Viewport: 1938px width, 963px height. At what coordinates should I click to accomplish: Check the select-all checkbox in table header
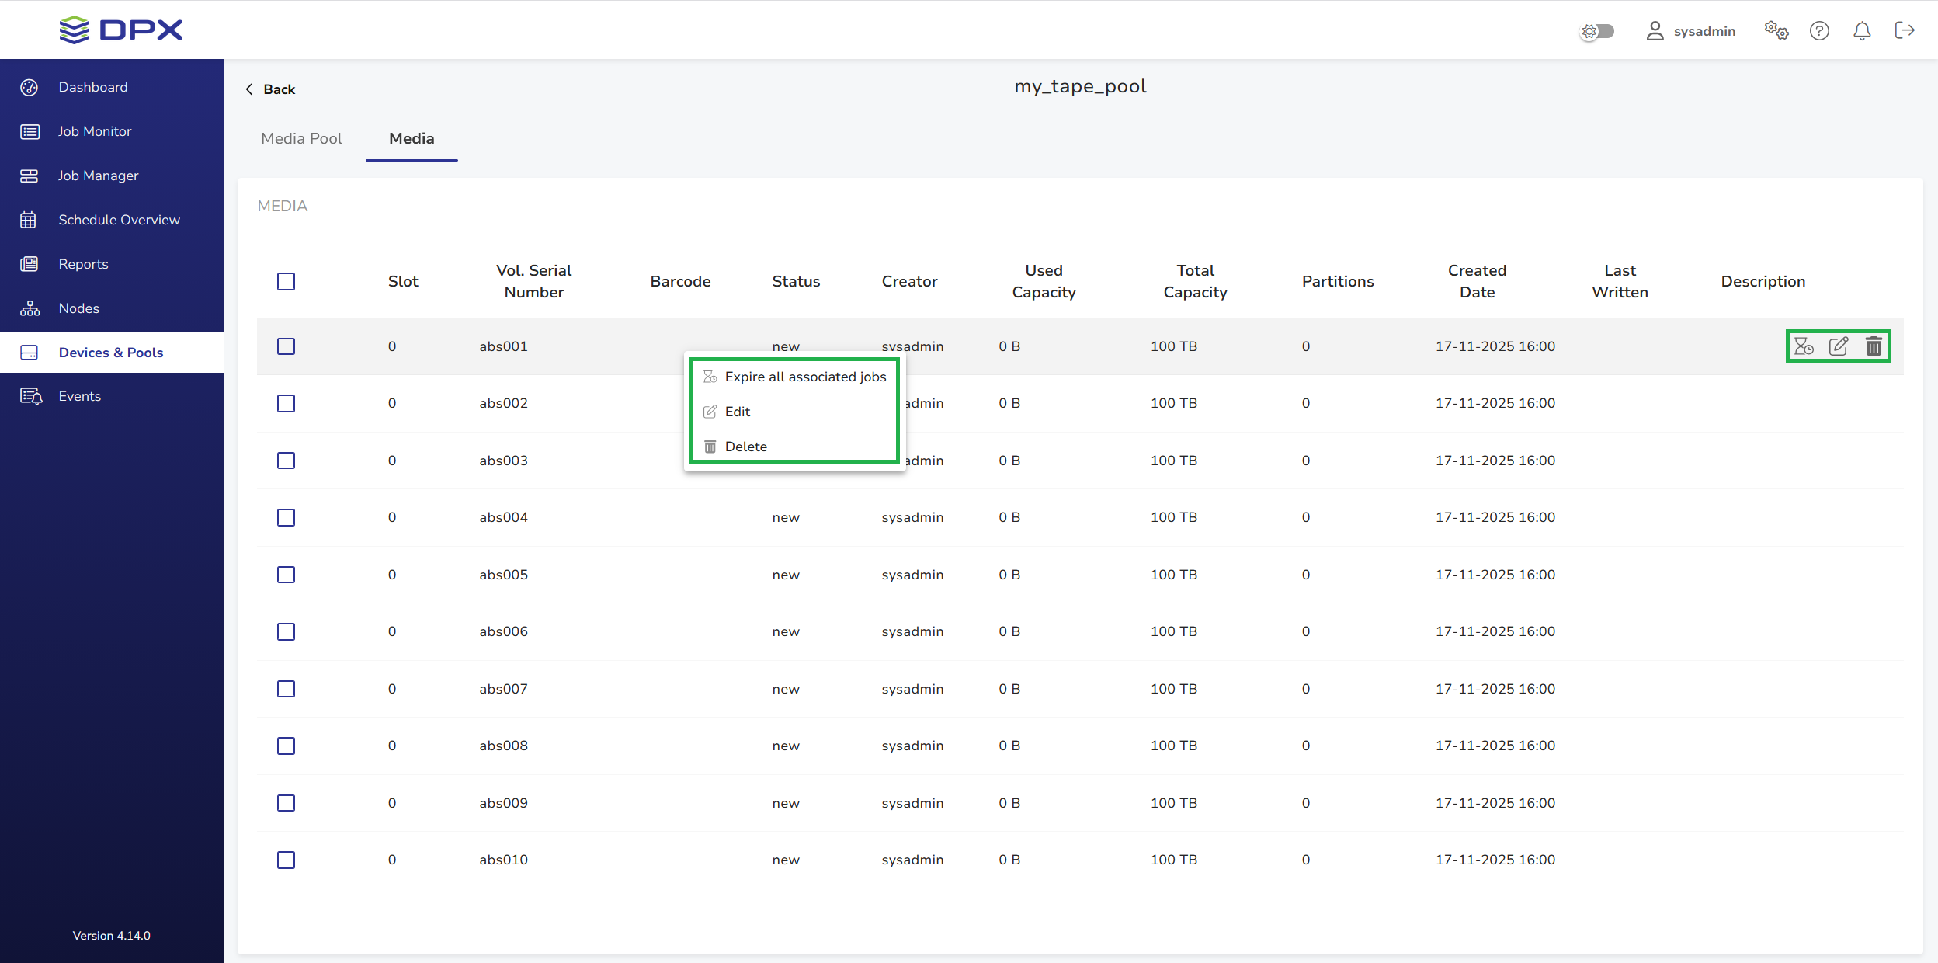click(x=286, y=281)
